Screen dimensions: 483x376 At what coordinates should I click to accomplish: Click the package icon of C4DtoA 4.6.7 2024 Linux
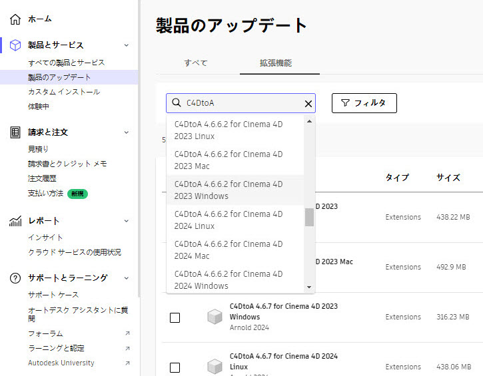pyautogui.click(x=215, y=367)
